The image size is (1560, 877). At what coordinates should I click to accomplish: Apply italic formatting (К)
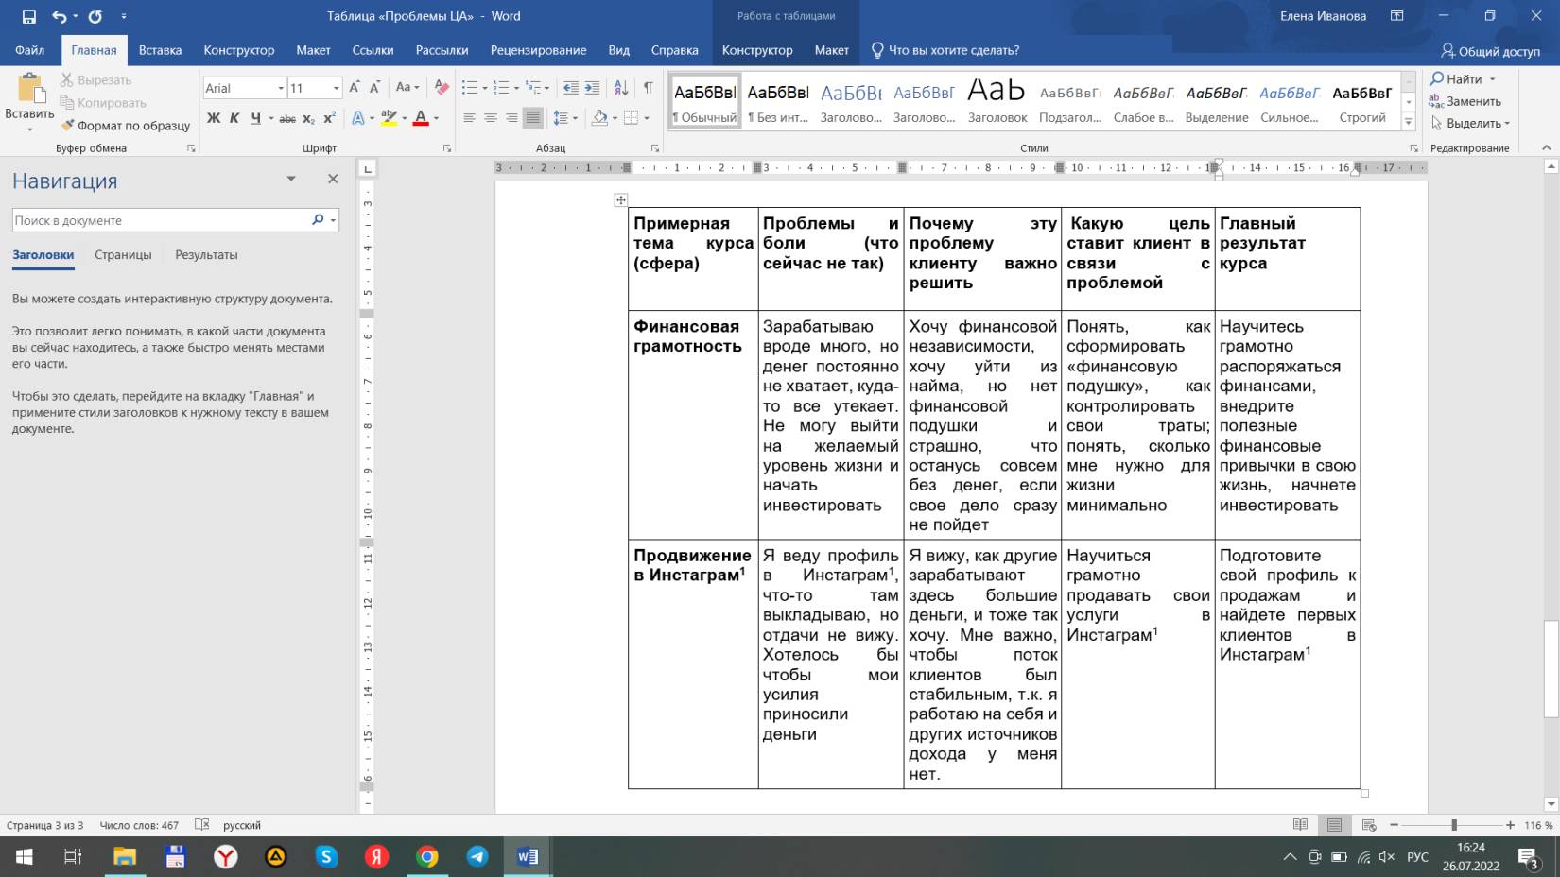234,118
